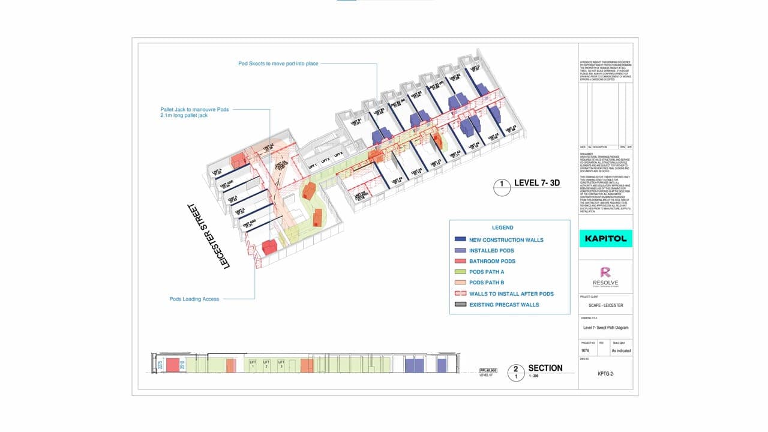Click the pink Resolve R logo
The height and width of the screenshot is (432, 768).
pyautogui.click(x=605, y=274)
